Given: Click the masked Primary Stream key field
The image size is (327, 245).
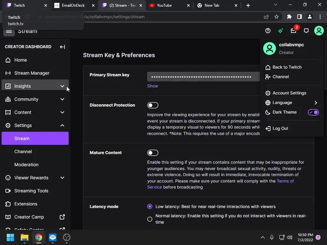Looking at the screenshot, I should point(203,77).
